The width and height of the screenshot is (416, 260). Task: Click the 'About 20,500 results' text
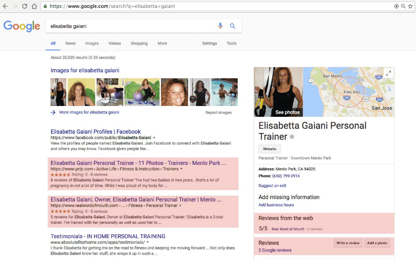pyautogui.click(x=83, y=57)
